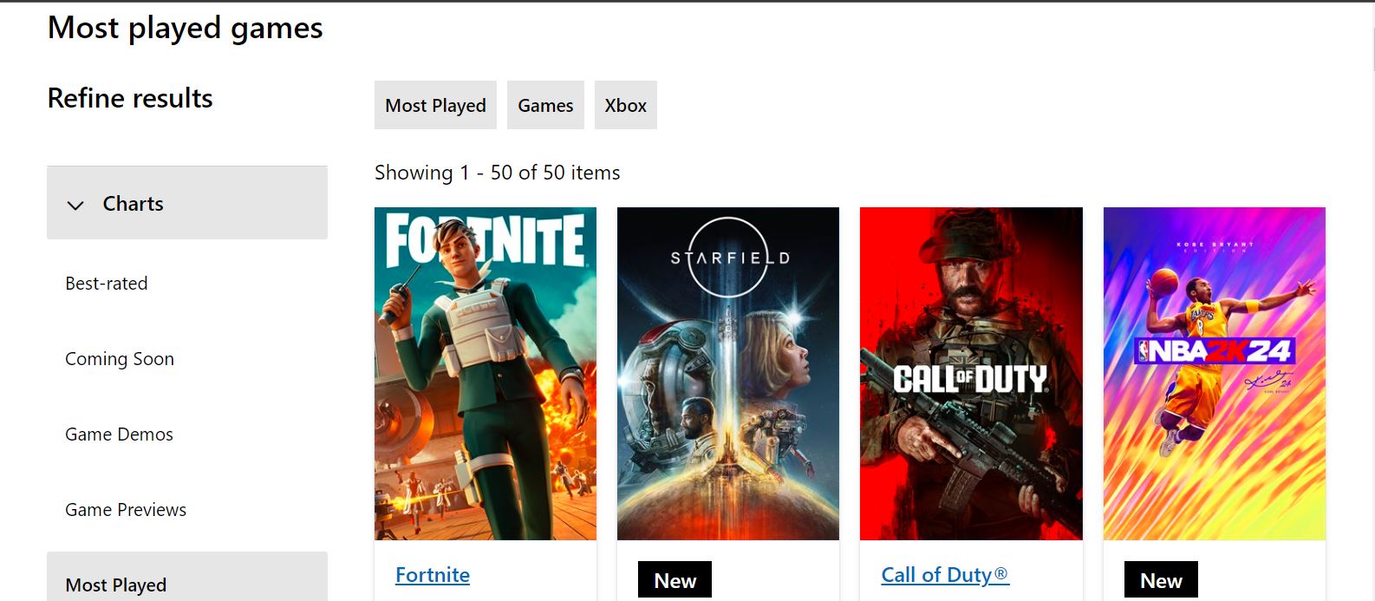1375x601 pixels.
Task: Select Game Previews in the sidebar
Action: (126, 510)
